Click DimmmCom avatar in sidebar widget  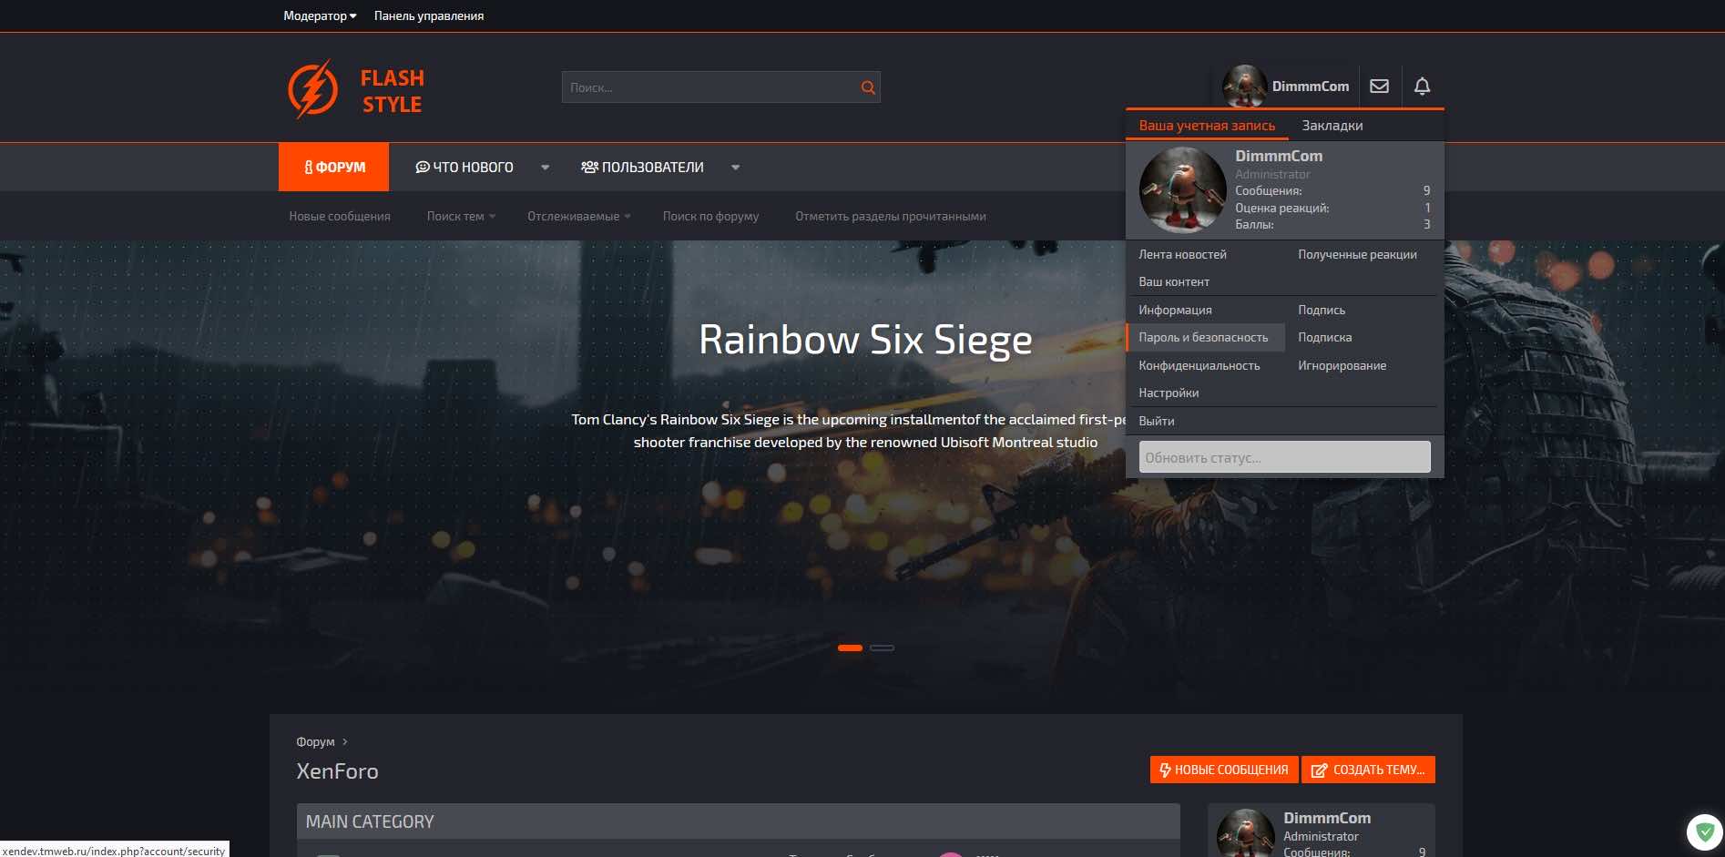(1245, 833)
